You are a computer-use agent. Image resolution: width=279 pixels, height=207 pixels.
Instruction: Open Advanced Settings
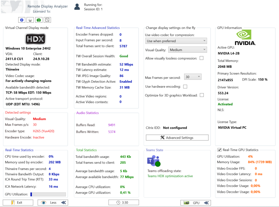(x=177, y=138)
